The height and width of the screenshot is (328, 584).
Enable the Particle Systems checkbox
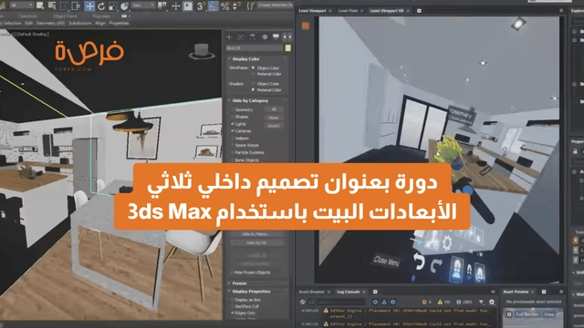pyautogui.click(x=233, y=152)
